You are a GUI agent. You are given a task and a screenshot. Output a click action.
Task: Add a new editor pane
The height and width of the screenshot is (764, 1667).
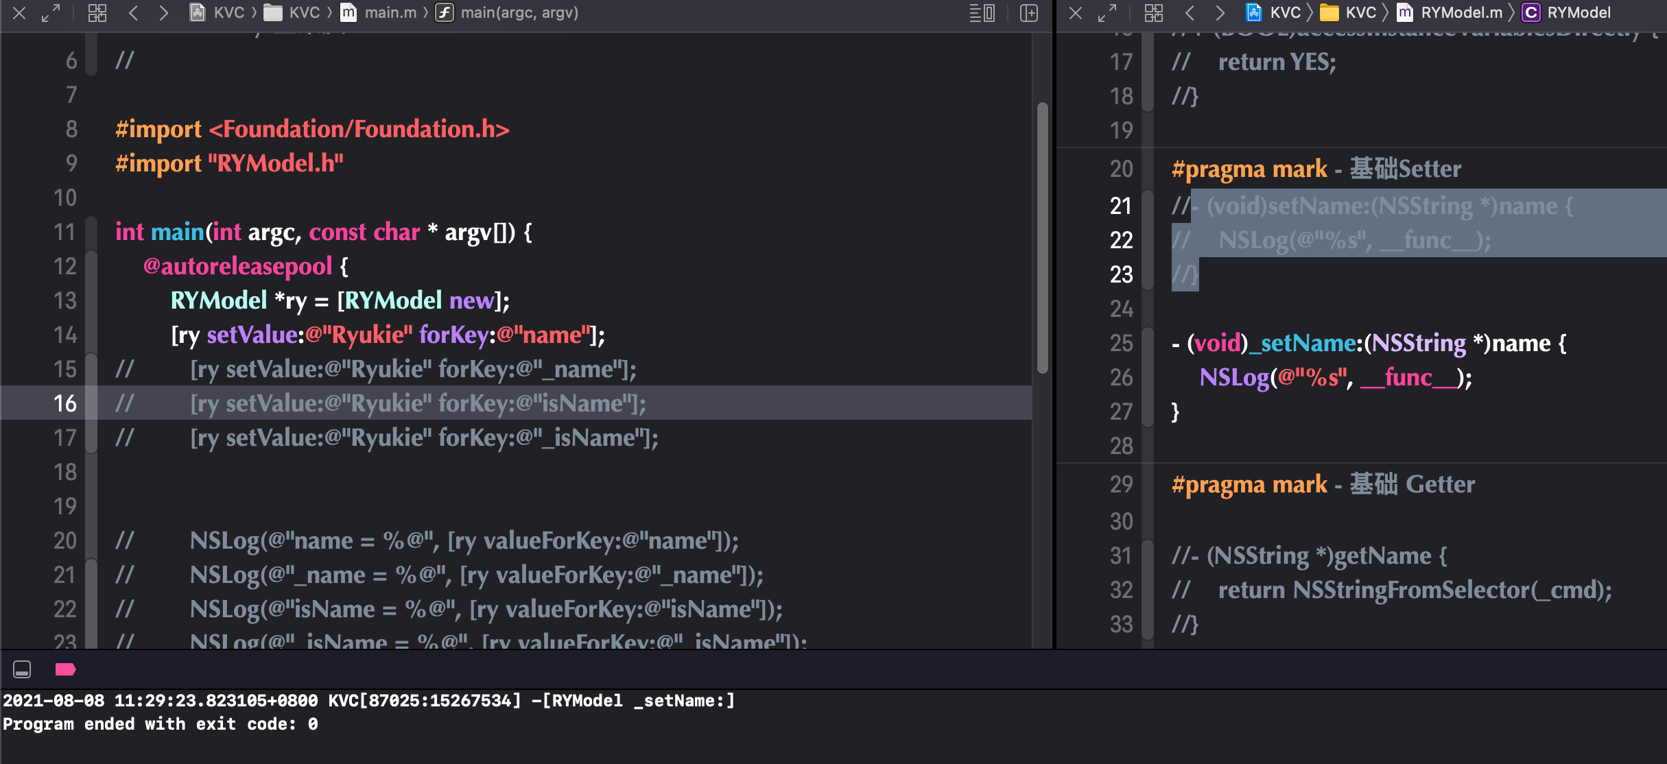click(x=1028, y=13)
